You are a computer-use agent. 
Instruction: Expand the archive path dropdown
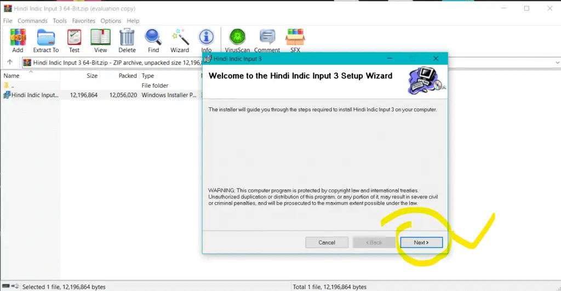pos(555,62)
